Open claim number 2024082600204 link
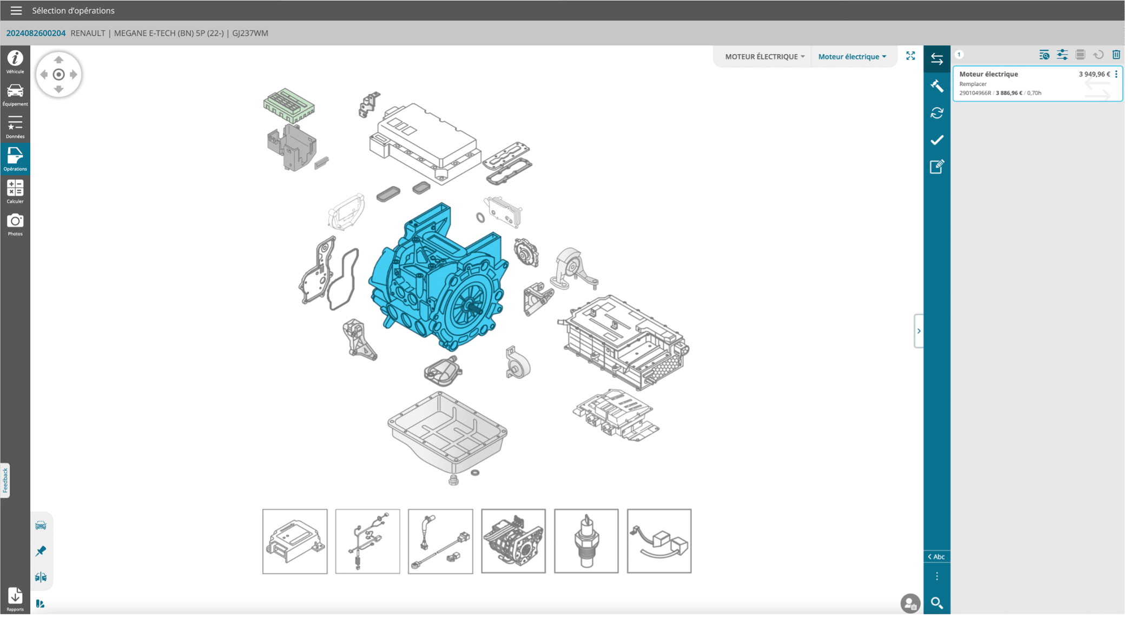Image resolution: width=1128 pixels, height=617 pixels. tap(36, 33)
